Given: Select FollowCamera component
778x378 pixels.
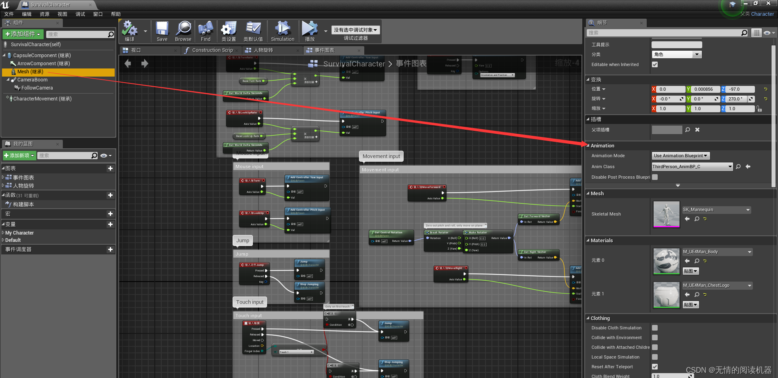Looking at the screenshot, I should coord(37,88).
